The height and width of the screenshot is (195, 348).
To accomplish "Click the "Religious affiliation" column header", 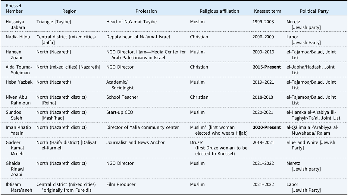I will click(x=219, y=11).
